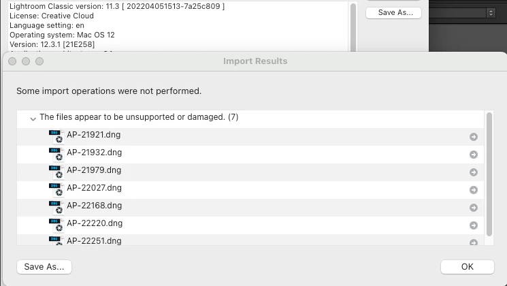Click the system info text scrollbar
The image size is (507, 286).
353,27
